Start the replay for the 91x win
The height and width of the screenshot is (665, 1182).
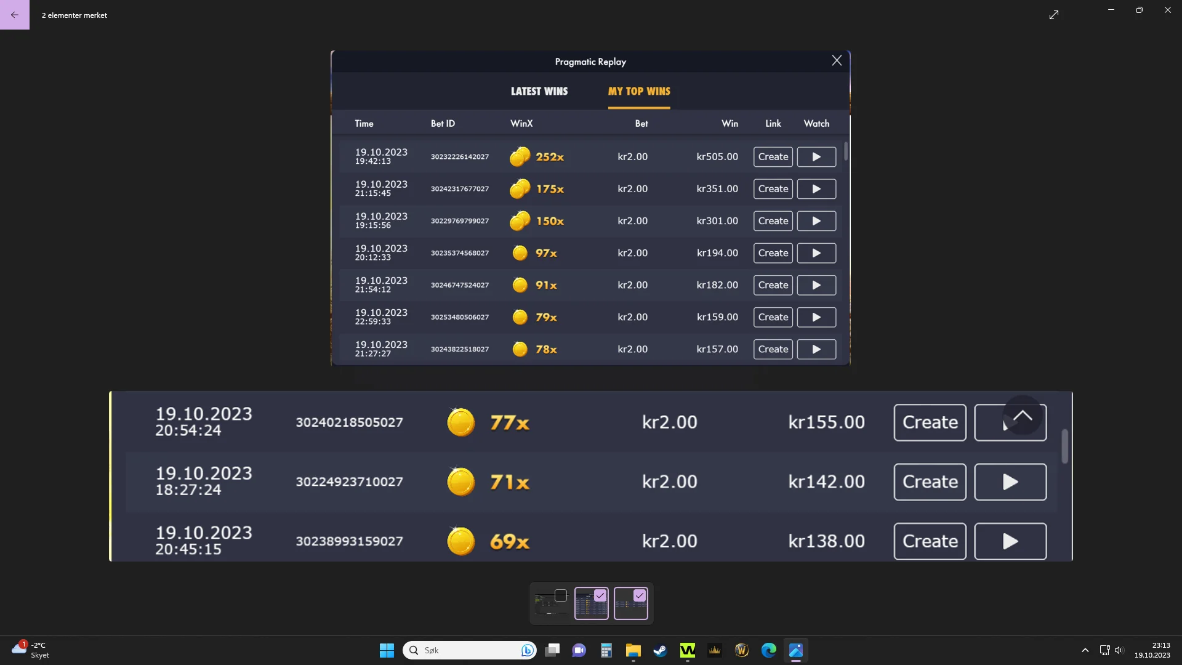[816, 285]
